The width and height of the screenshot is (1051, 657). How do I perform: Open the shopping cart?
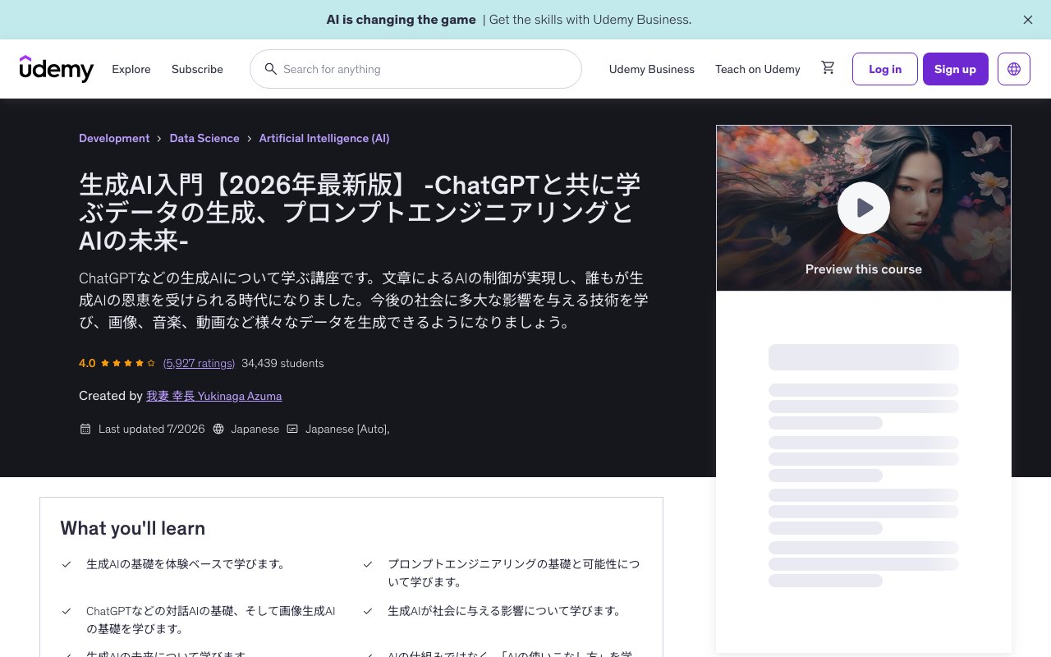828,68
